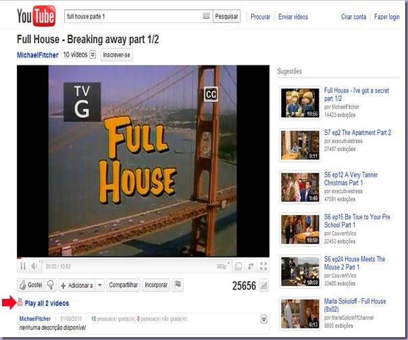Image resolution: width=408 pixels, height=340 pixels.
Task: Click the Pesquisar search button
Action: tap(226, 16)
